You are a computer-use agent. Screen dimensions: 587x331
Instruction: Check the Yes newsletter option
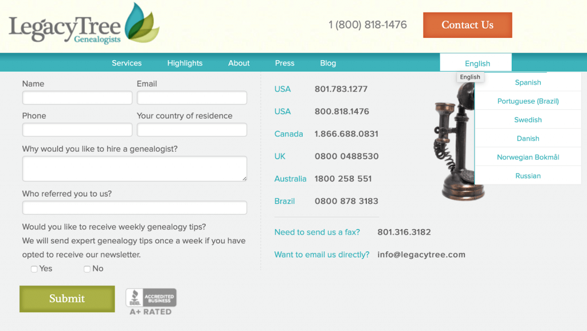click(34, 269)
